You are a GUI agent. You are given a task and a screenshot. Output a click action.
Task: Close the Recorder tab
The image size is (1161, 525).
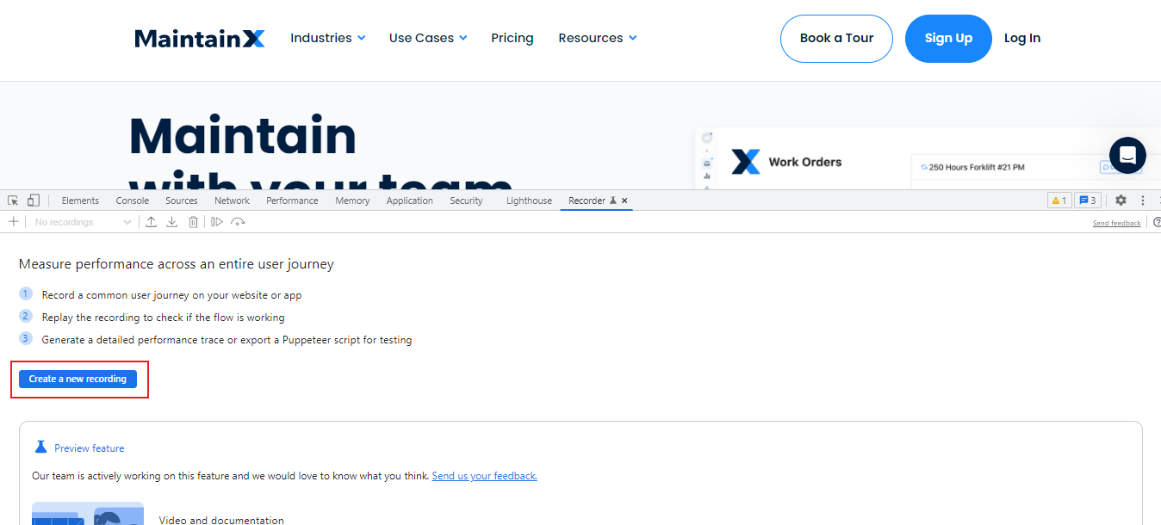point(624,201)
